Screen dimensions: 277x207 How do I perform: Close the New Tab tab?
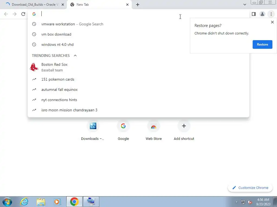(127, 5)
